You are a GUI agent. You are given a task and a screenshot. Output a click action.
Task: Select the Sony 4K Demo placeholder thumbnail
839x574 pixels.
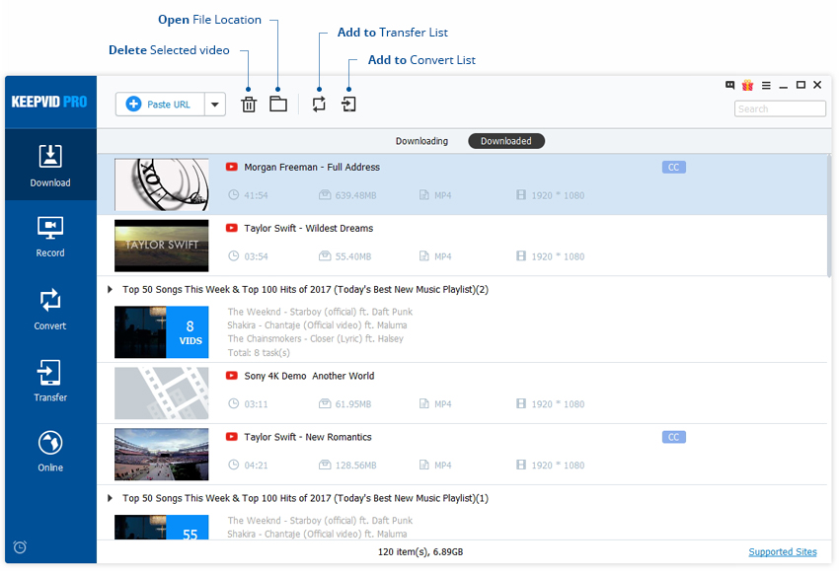(x=162, y=393)
